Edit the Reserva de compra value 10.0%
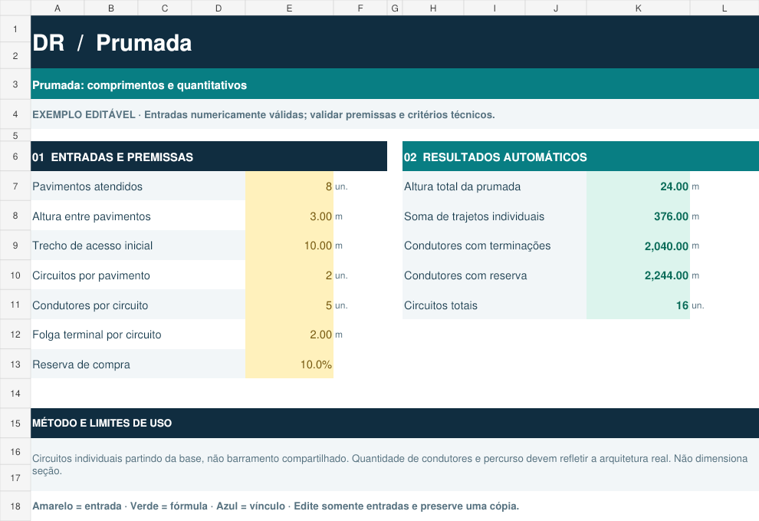This screenshot has height=521, width=759. [x=289, y=364]
